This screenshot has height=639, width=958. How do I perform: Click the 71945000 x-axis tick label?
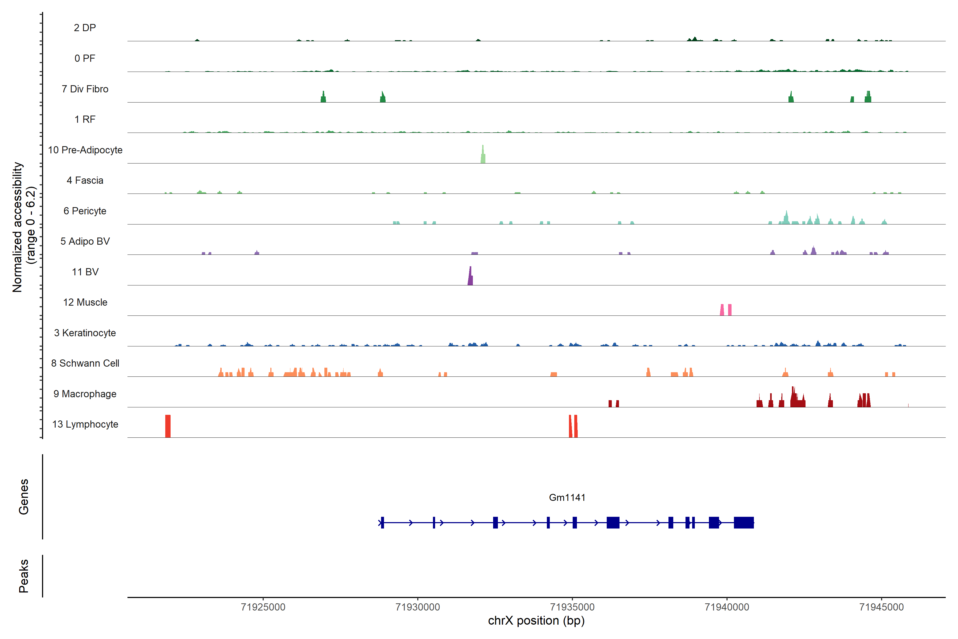pos(881,607)
